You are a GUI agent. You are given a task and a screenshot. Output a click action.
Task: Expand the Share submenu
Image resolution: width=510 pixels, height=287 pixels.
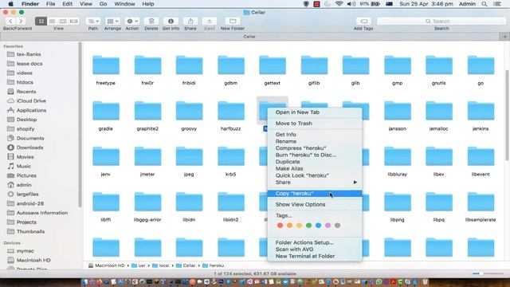[315, 183]
